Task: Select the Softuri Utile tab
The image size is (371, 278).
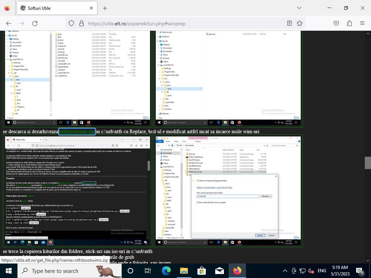Action: [54, 8]
